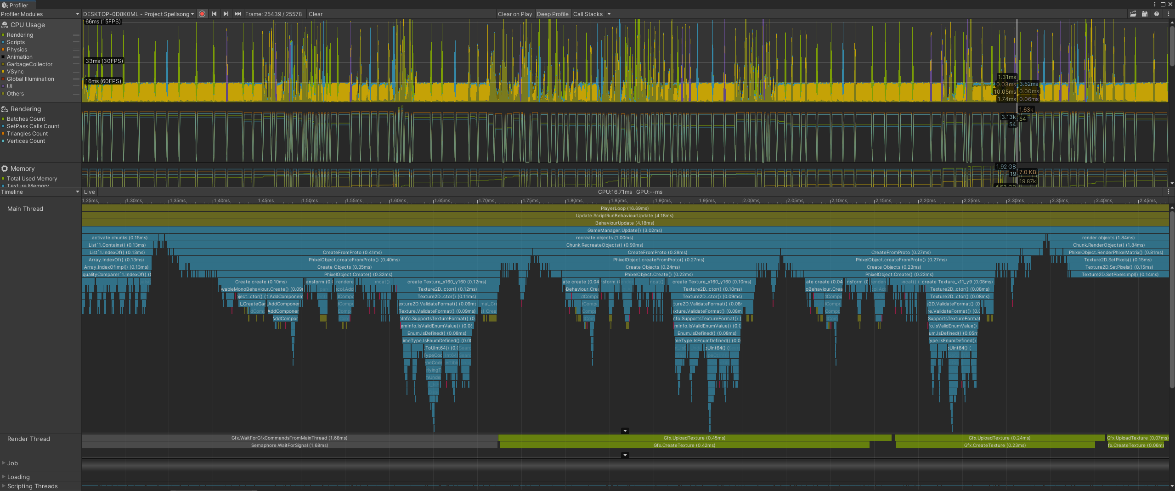Click the Profiler window stopwatch icon
The image size is (1175, 491).
click(5, 5)
